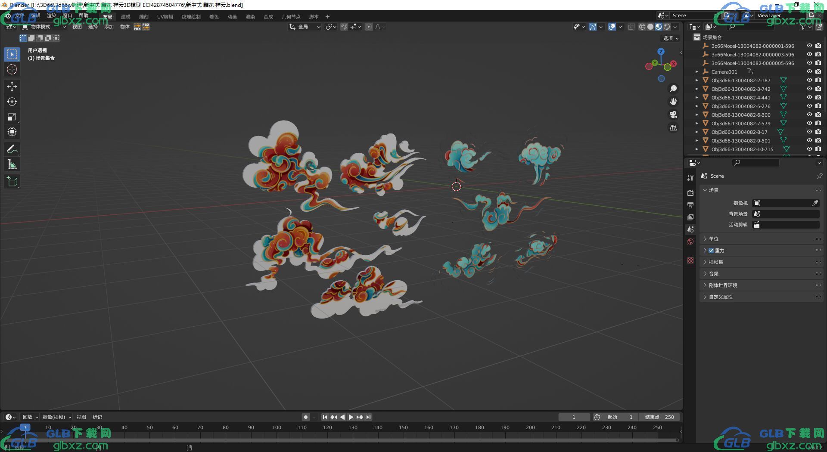The width and height of the screenshot is (827, 452).
Task: Click the eyedropper next to 摄像机 field
Action: click(x=815, y=203)
